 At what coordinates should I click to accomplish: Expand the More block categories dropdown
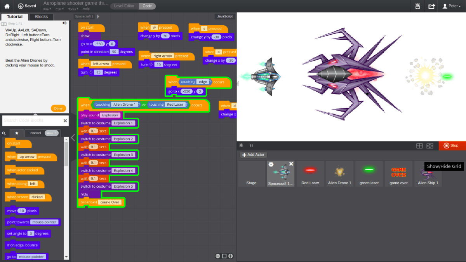51,133
